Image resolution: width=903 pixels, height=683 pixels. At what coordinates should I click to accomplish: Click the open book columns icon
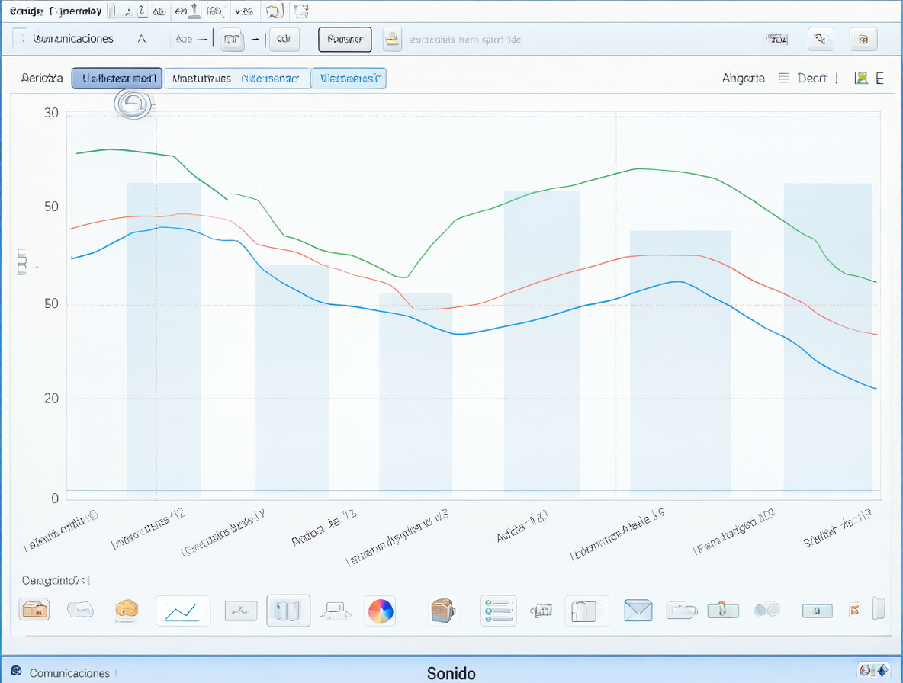(288, 611)
